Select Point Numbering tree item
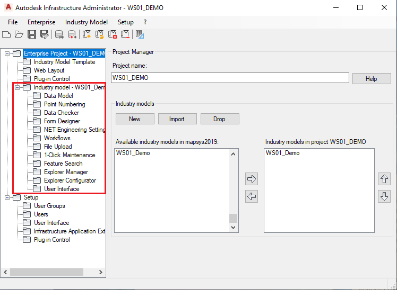Image resolution: width=397 pixels, height=290 pixels. click(65, 104)
